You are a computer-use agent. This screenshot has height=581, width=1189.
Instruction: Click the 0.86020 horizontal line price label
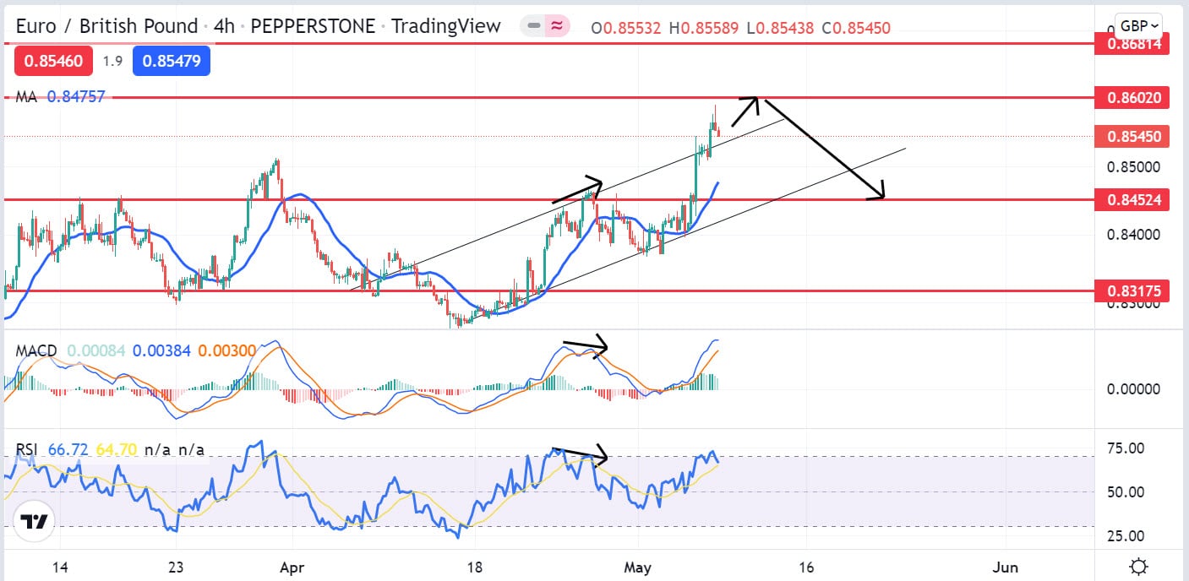point(1132,98)
